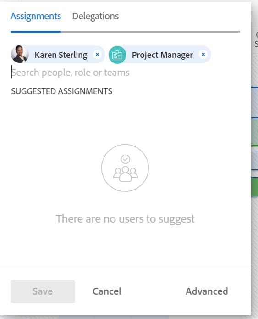Screen dimensions: 258x319
Task: Open the Delegations tab
Action: click(x=95, y=16)
